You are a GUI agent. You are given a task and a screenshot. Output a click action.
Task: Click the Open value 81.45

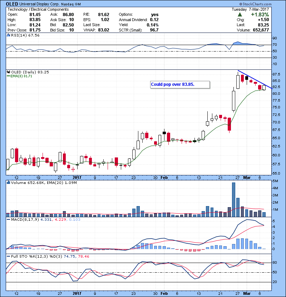35,15
